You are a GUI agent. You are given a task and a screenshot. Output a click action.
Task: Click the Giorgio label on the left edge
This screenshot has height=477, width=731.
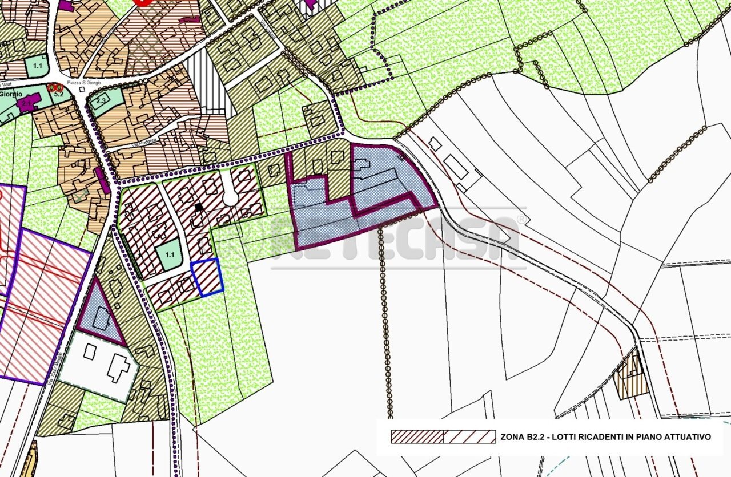(11, 94)
